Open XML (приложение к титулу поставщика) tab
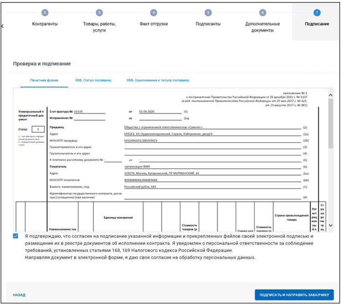The image size is (341, 305). 158,80
